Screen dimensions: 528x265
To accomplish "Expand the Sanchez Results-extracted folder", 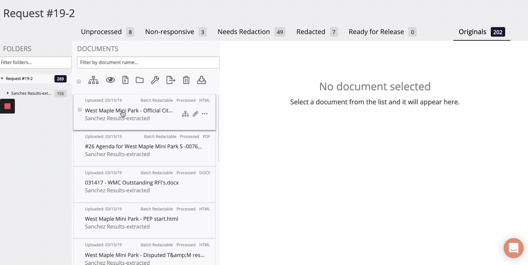I will 8,93.
